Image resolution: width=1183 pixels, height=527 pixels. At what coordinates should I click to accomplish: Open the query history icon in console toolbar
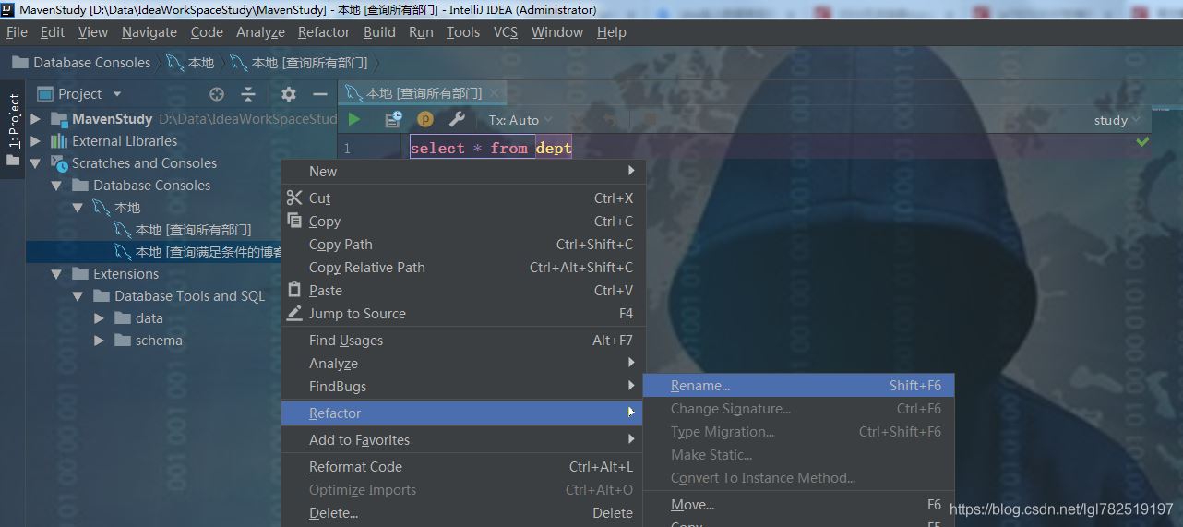click(394, 119)
